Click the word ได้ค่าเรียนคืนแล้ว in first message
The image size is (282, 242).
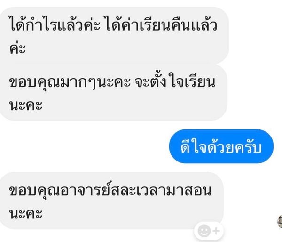161,25
